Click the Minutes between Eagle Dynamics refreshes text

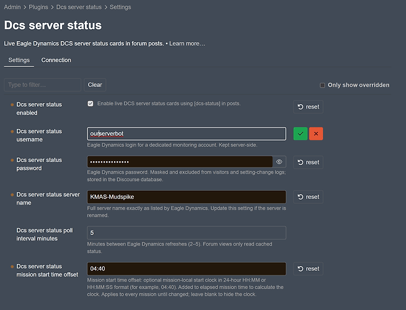pos(180,247)
